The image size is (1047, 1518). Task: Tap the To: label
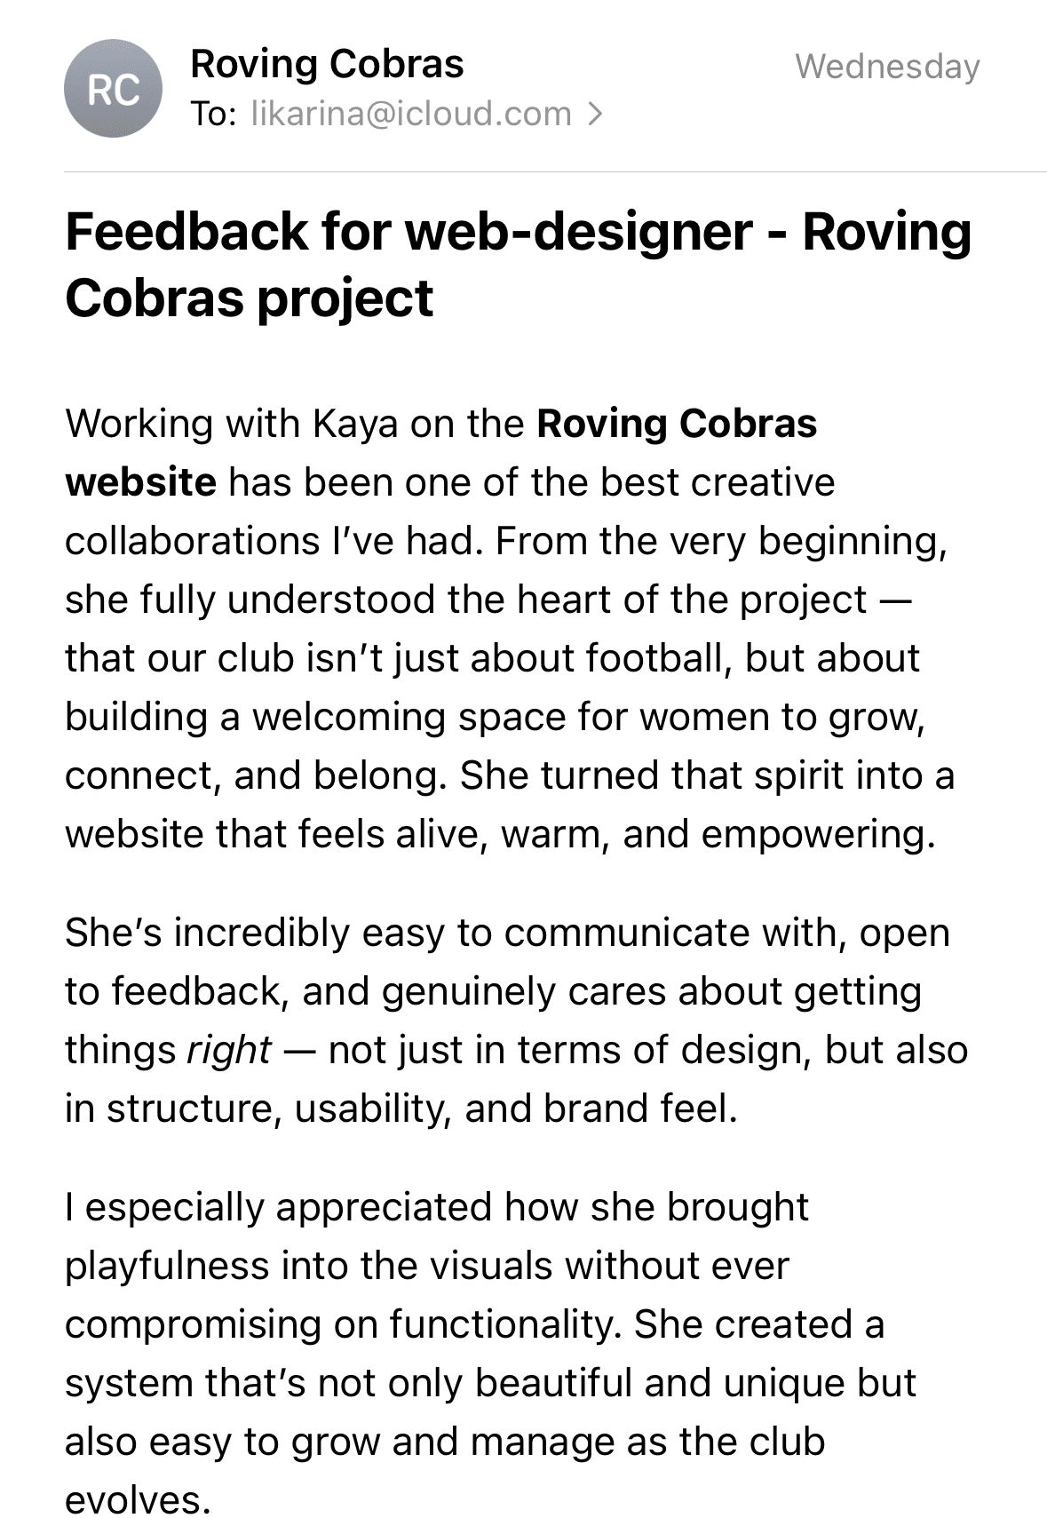pyautogui.click(x=213, y=114)
